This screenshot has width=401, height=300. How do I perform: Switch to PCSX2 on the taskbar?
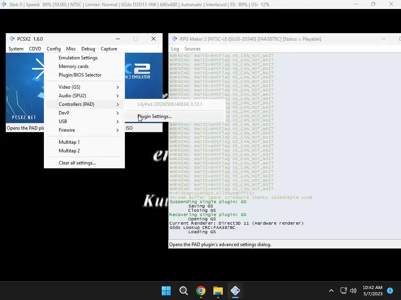coord(235,291)
